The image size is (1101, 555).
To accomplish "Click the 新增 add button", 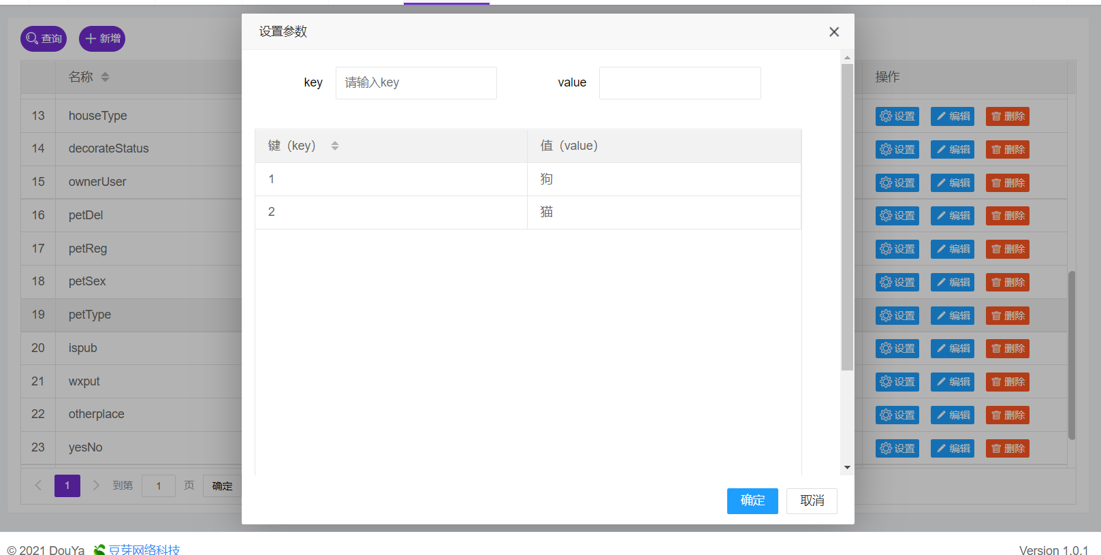I will [x=102, y=39].
